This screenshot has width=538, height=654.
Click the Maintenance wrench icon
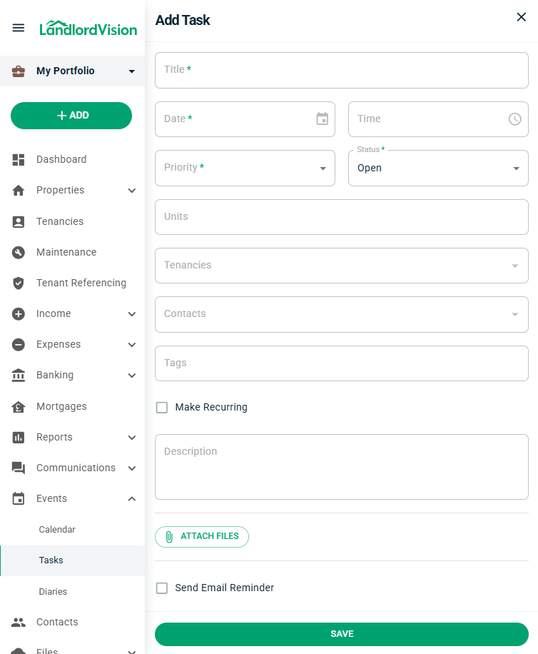tap(19, 252)
